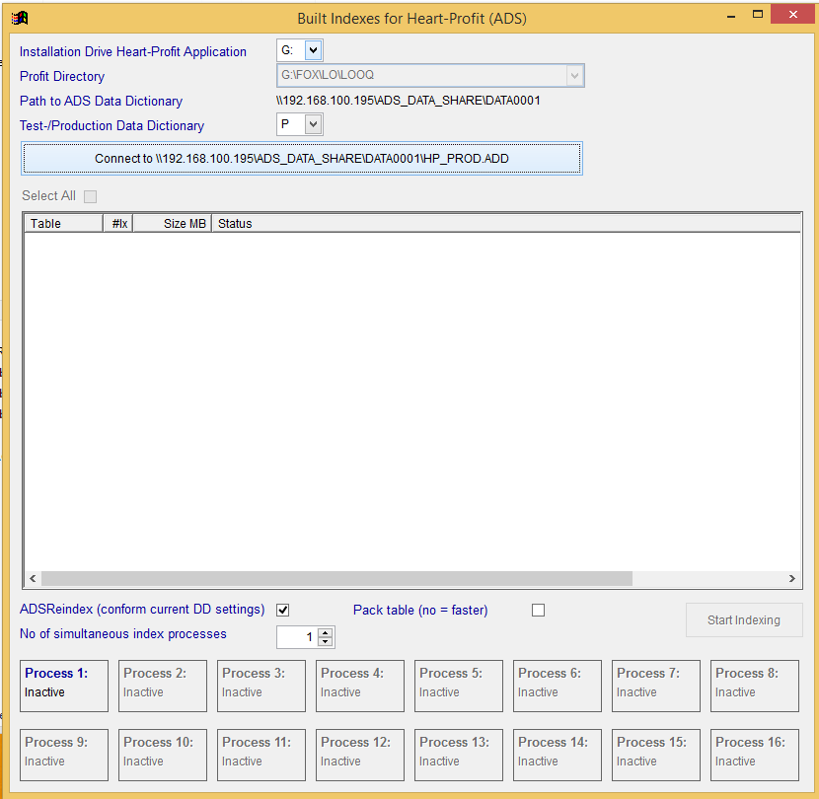Select the Process 13 panel
This screenshot has height=799, width=819.
point(459,756)
